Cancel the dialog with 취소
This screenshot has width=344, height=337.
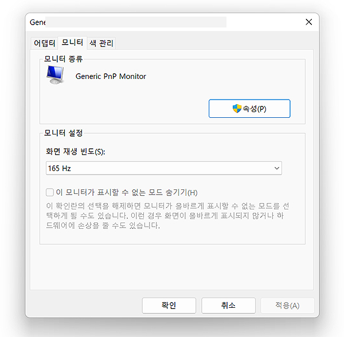[228, 306]
